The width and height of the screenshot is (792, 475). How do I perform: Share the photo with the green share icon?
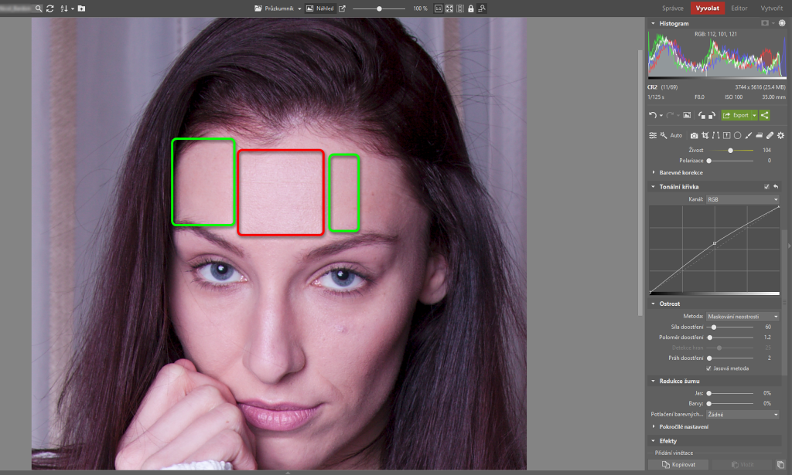765,115
